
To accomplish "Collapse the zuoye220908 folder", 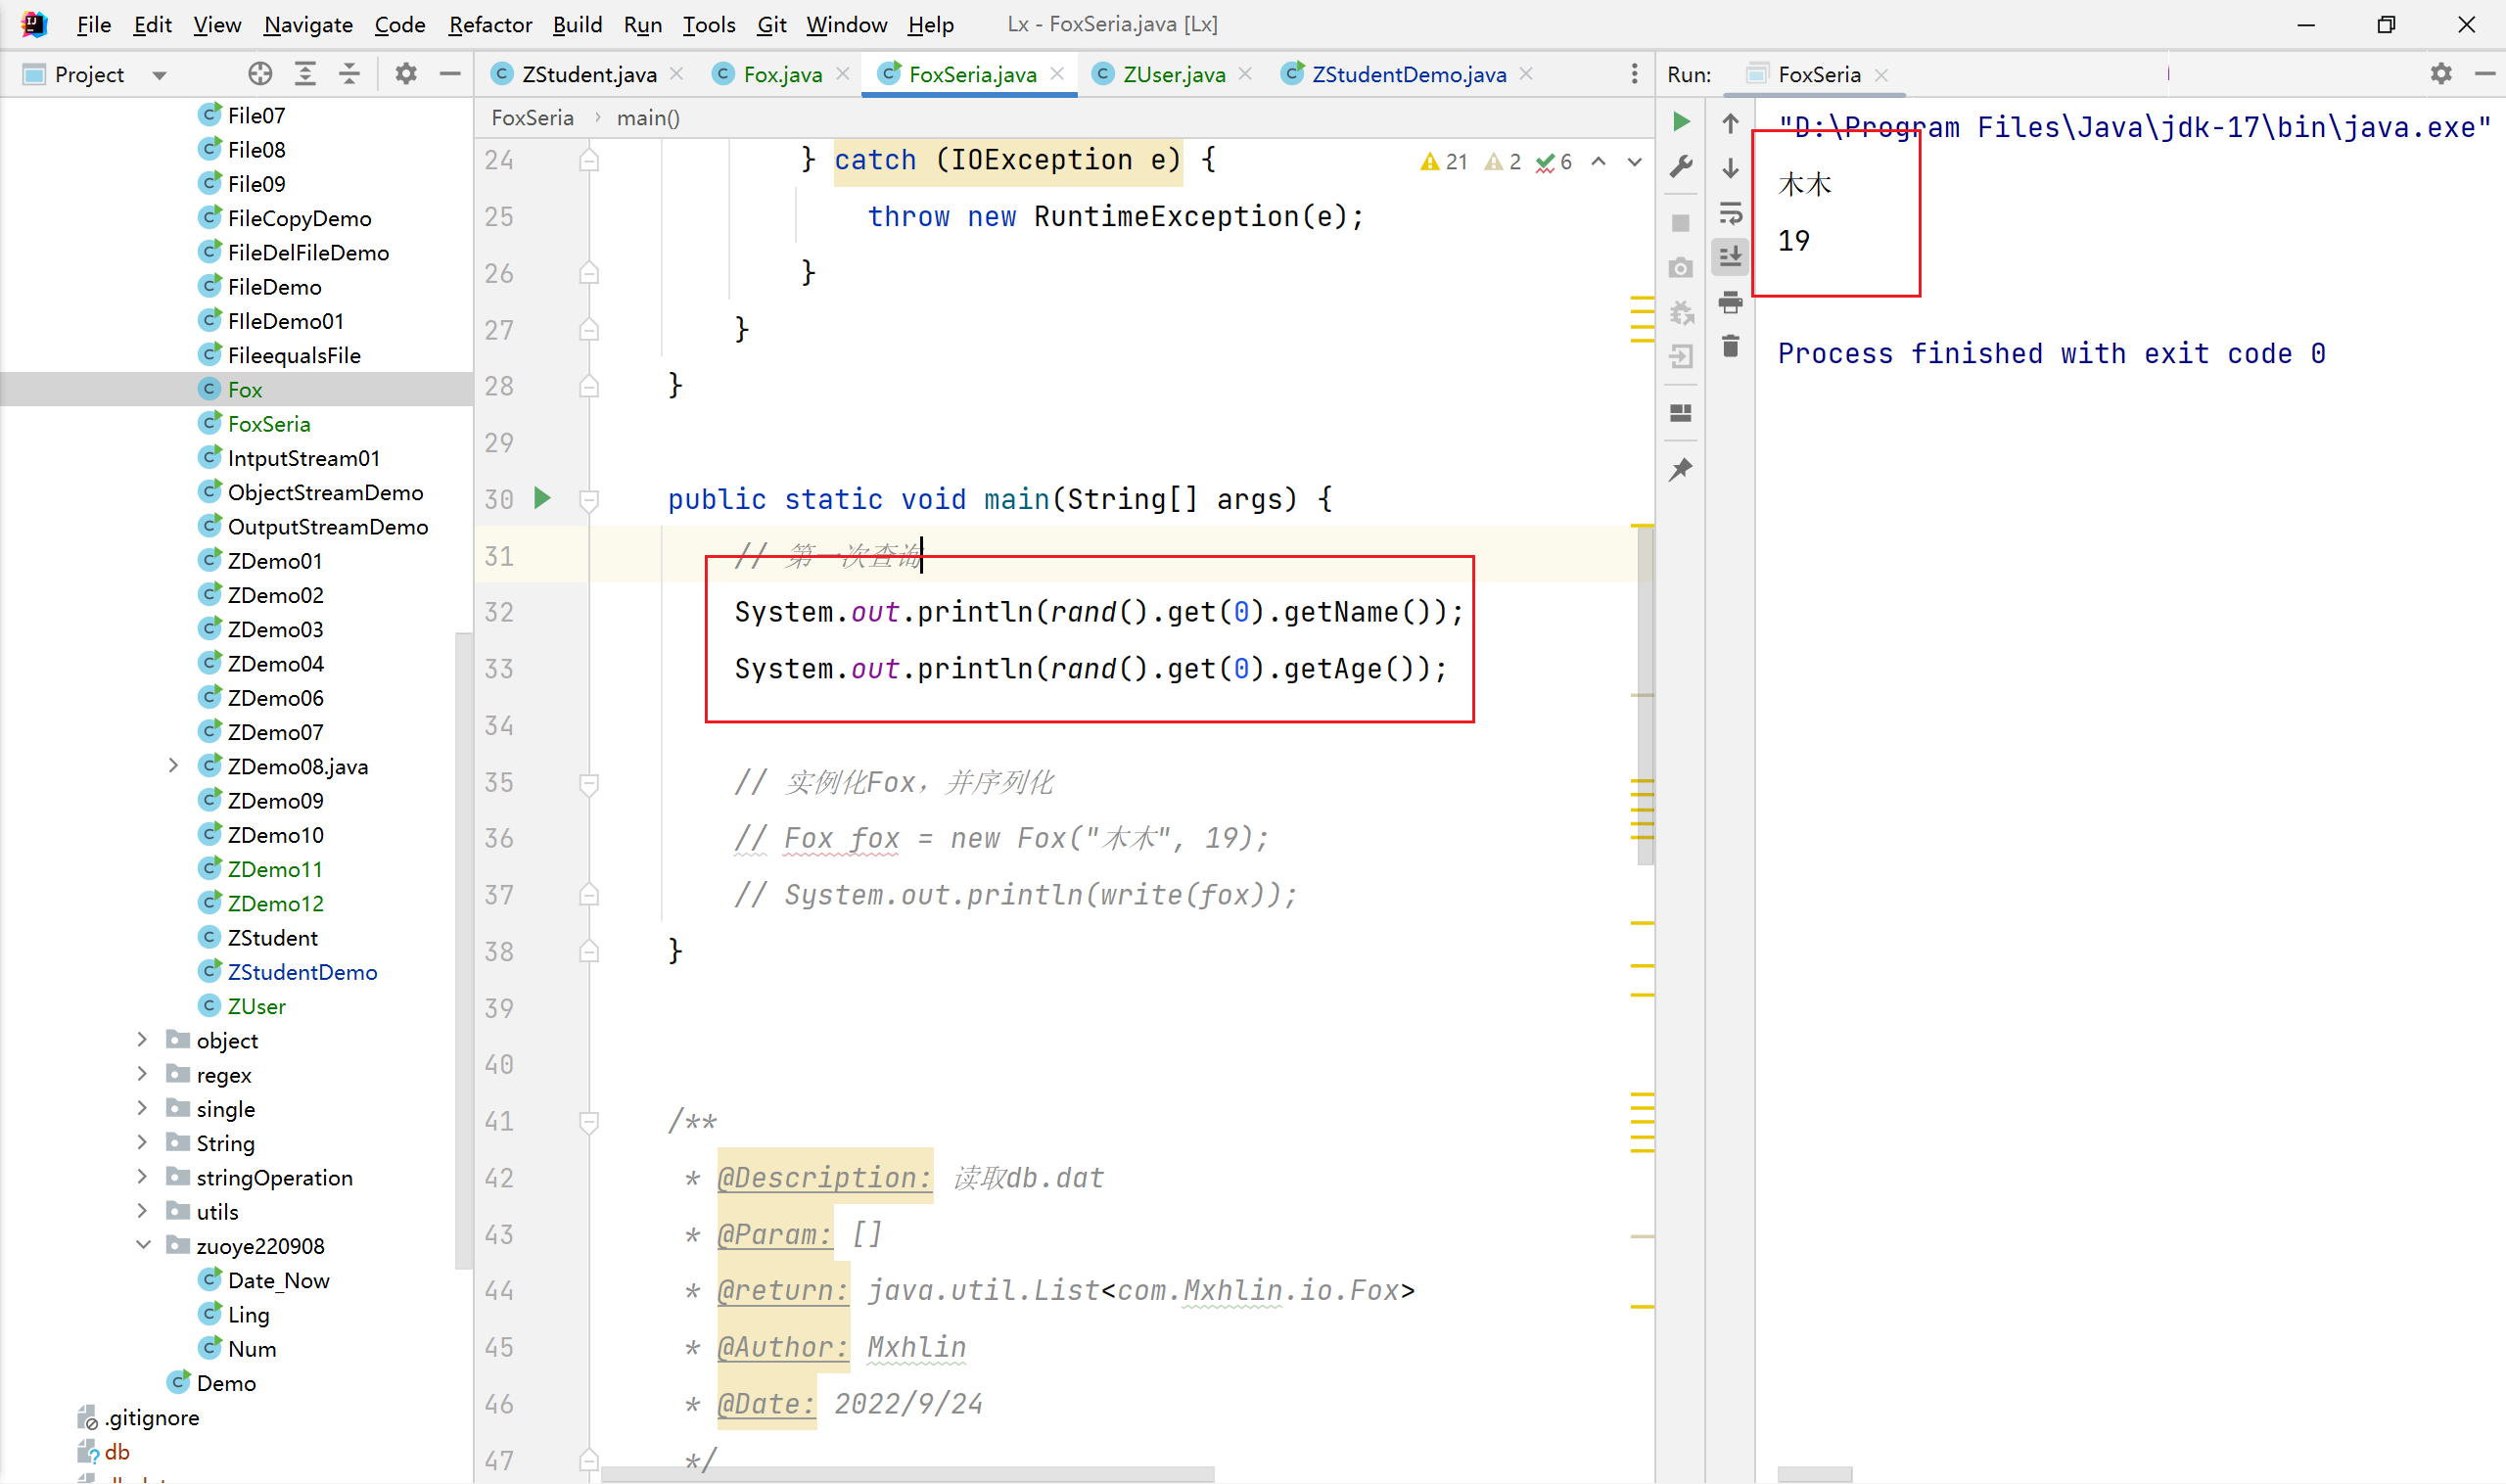I will pos(143,1245).
